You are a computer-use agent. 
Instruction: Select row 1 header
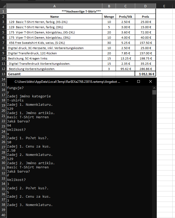click(x=3, y=11)
